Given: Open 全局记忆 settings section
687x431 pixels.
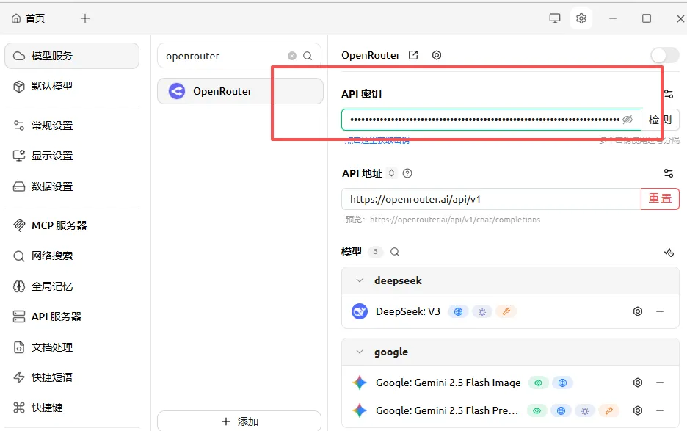Looking at the screenshot, I should click(72, 286).
